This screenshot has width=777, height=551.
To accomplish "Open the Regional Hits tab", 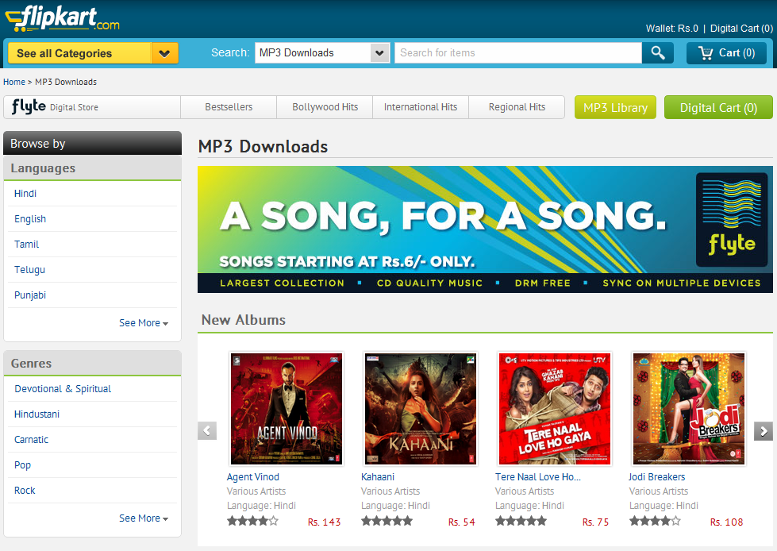I will [517, 107].
